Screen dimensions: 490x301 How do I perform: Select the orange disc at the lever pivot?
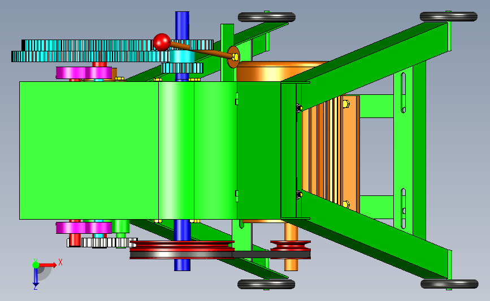(233, 57)
